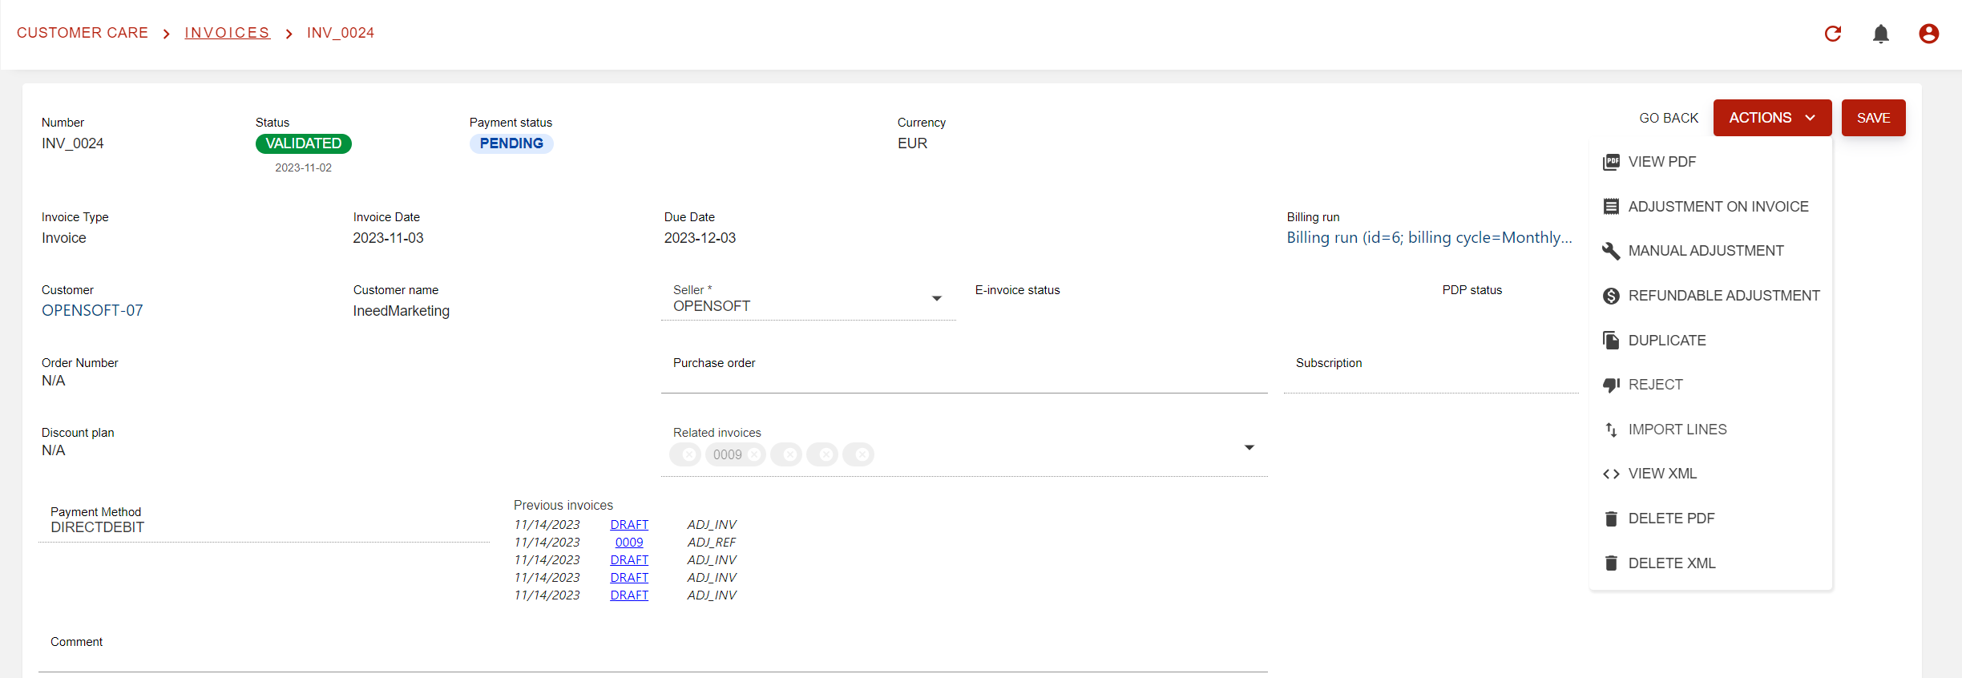Expand the Related invoices dropdown arrow
The height and width of the screenshot is (678, 1962).
(1249, 448)
